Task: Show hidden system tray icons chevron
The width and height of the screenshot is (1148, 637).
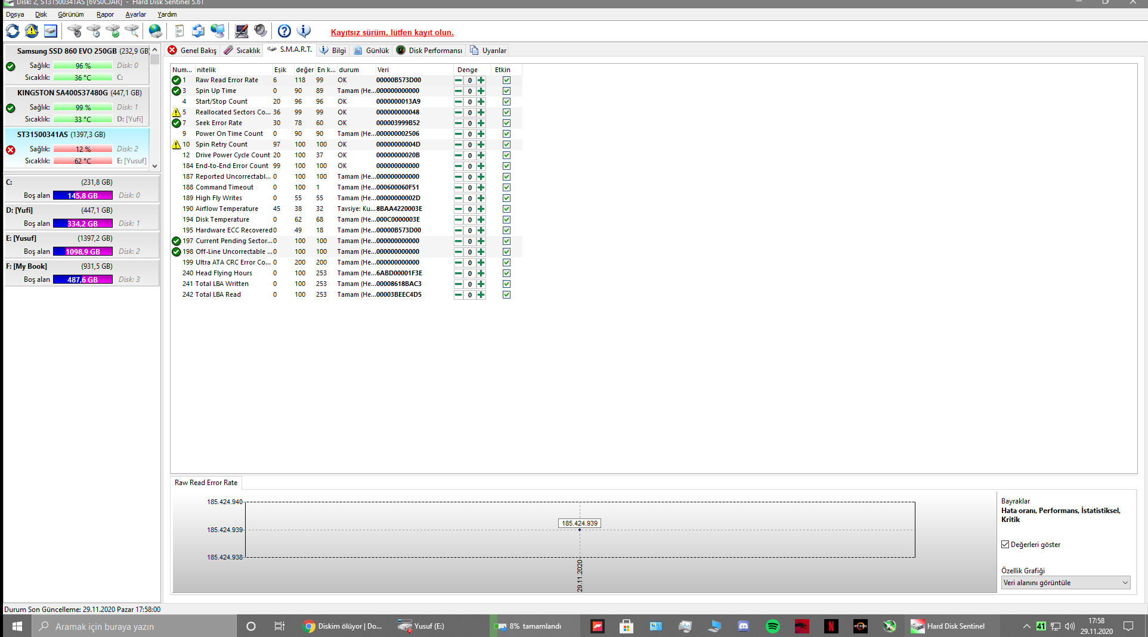Action: click(x=1026, y=626)
